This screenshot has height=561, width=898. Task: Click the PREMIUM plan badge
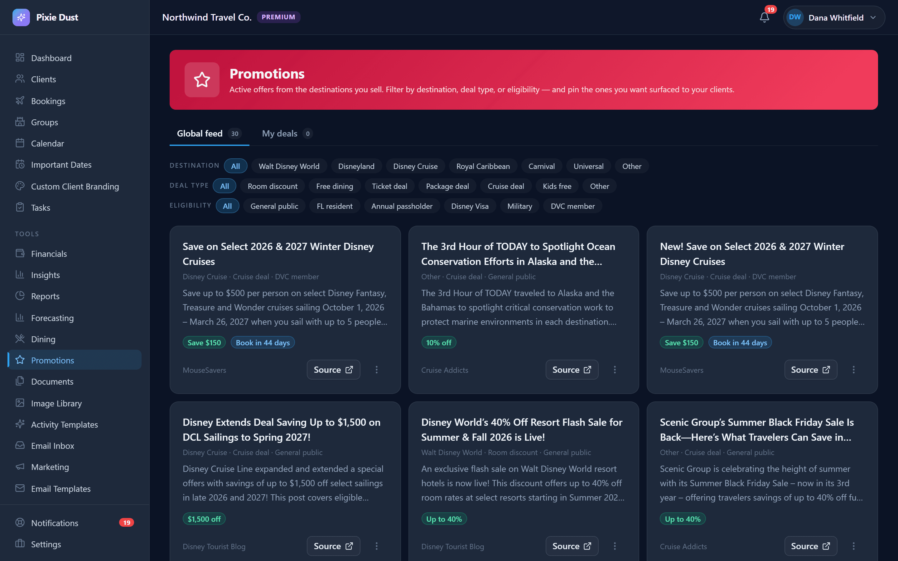(x=278, y=17)
